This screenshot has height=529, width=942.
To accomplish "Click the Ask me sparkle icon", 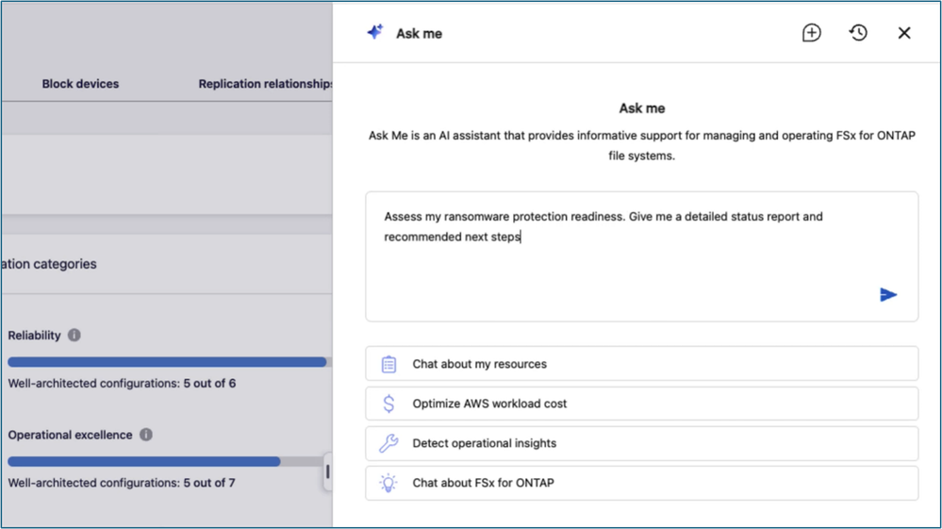I will (x=375, y=32).
